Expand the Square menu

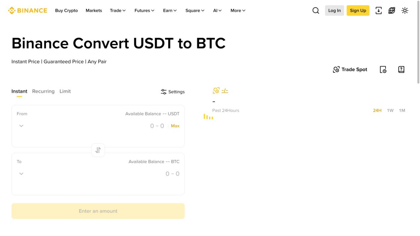click(x=195, y=11)
